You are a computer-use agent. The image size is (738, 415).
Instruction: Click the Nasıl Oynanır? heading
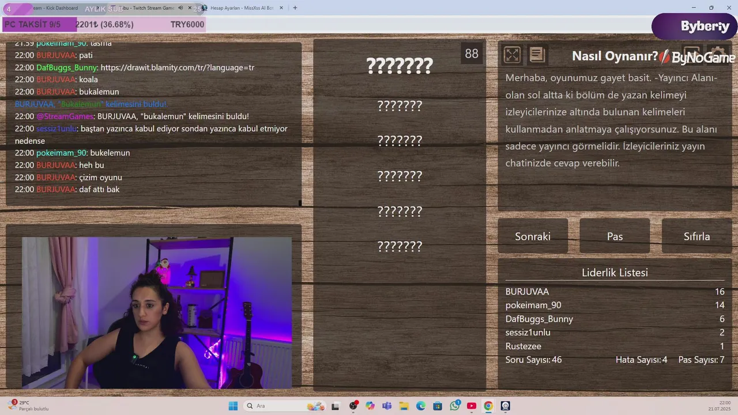(615, 56)
